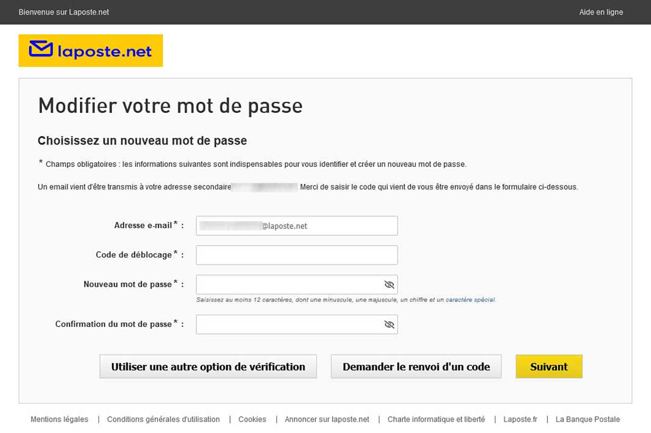
Task: Open the Mentions légales footer link
Action: click(60, 419)
